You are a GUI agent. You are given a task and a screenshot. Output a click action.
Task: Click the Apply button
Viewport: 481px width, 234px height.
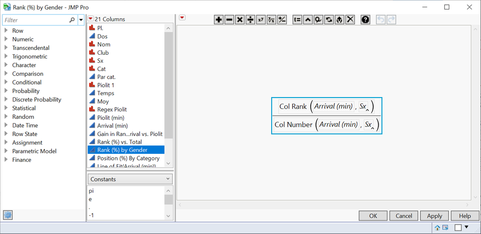point(434,216)
